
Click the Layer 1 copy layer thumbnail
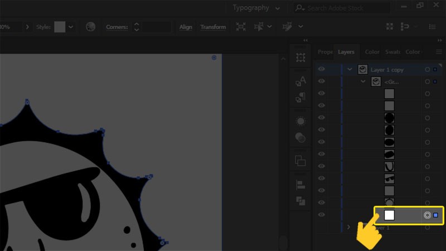pyautogui.click(x=363, y=69)
